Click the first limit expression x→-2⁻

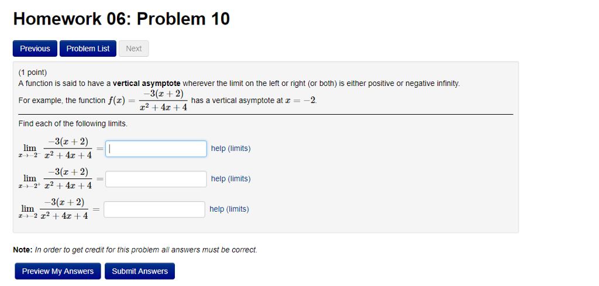tap(55, 149)
